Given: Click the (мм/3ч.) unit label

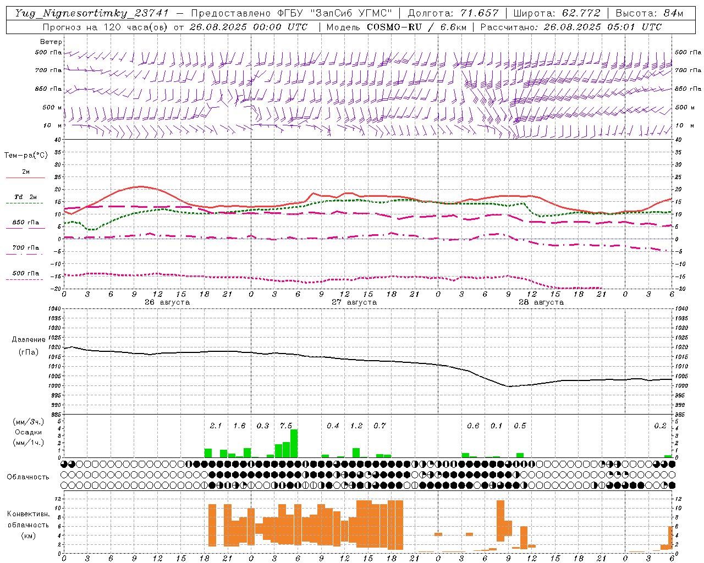Looking at the screenshot, I should pos(28,422).
